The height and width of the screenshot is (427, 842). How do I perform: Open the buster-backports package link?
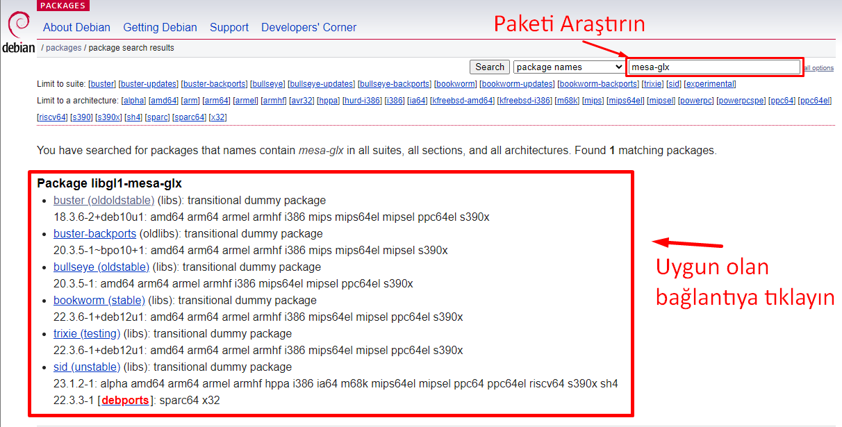tap(94, 234)
